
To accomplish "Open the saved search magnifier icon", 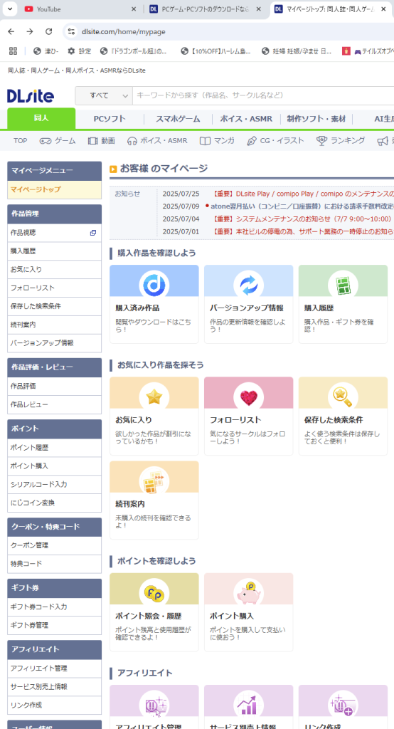I will (x=343, y=397).
